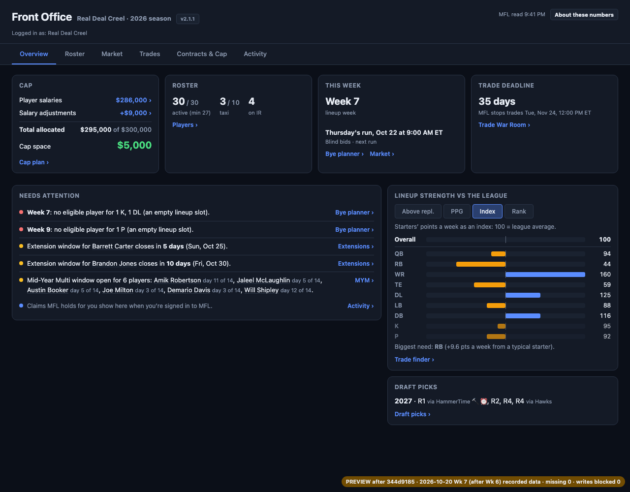Click player name Joe Milton
The image size is (630, 492).
(118, 290)
